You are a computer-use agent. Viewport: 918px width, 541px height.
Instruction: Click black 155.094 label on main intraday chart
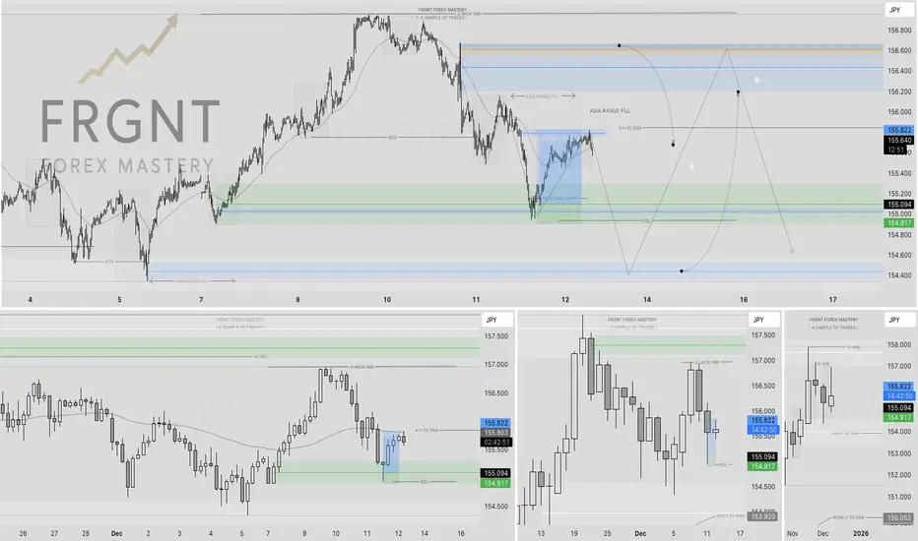(899, 205)
